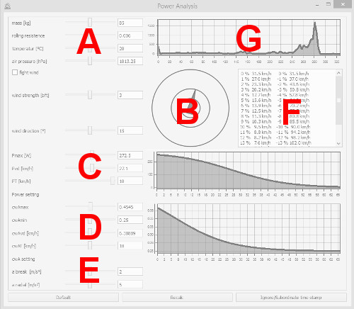Image resolution: width=354 pixels, height=309 pixels.
Task: Click the wind direction compass dial
Action: [x=190, y=108]
